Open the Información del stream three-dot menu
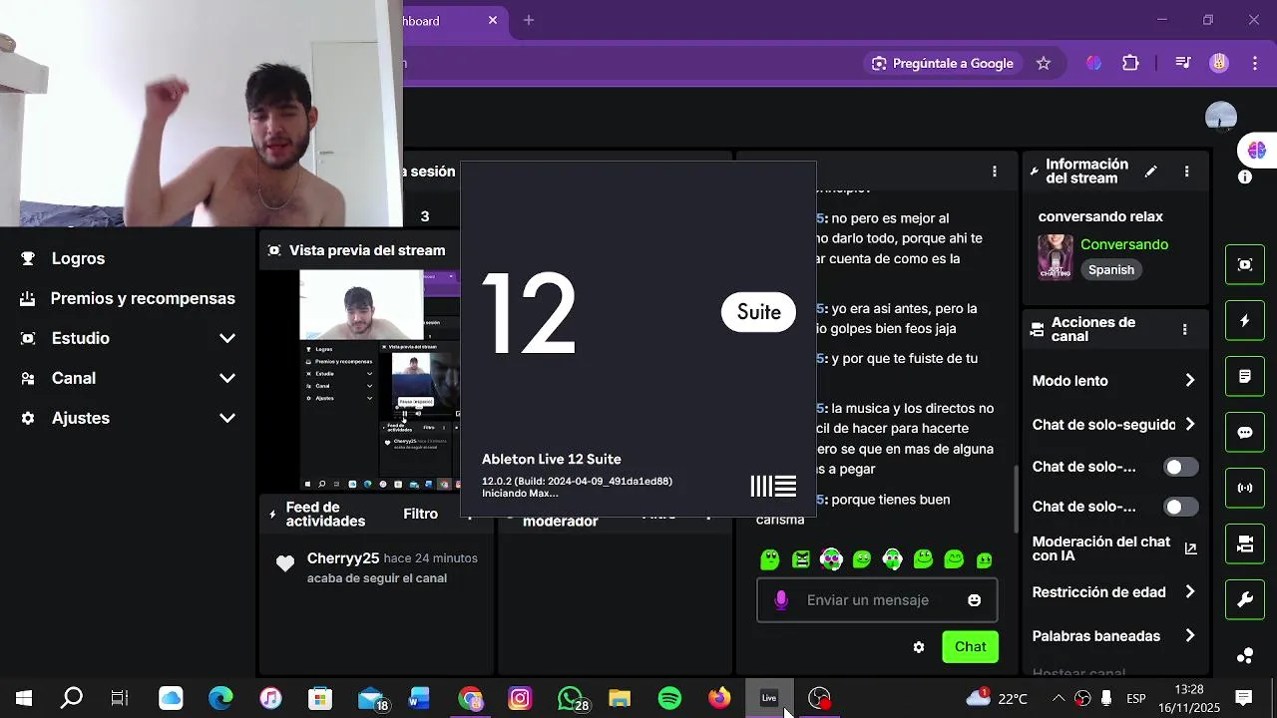Image resolution: width=1277 pixels, height=718 pixels. click(1186, 172)
